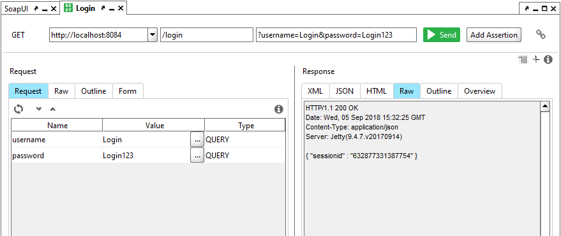Send the GET login request
561x236 pixels.
pos(442,34)
